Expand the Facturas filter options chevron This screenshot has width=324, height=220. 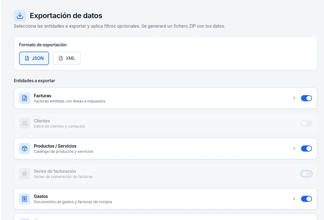pyautogui.click(x=294, y=98)
